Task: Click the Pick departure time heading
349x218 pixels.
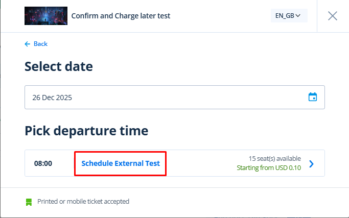Action: tap(86, 131)
